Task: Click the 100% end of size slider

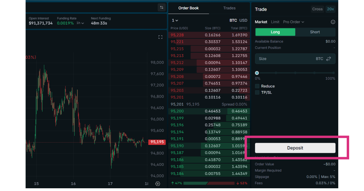Action: (x=333, y=73)
